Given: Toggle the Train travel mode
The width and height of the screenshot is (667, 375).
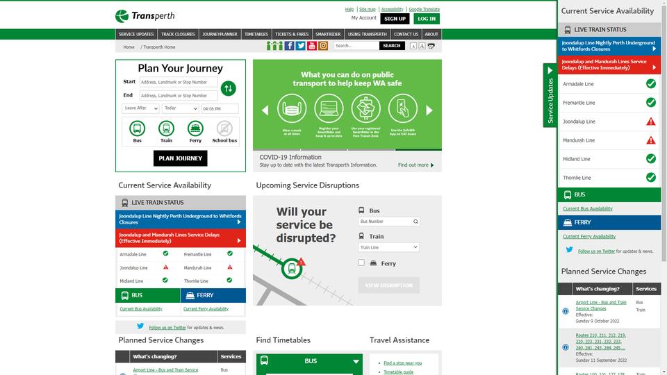Looking at the screenshot, I should pyautogui.click(x=166, y=131).
